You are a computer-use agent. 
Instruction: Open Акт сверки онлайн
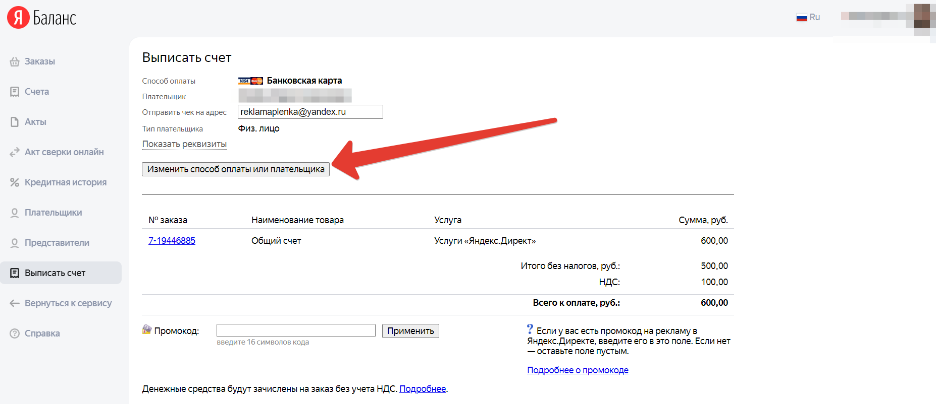64,152
